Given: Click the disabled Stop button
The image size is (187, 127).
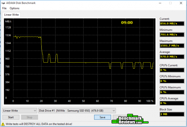Looking at the screenshot, I should click(29, 117).
